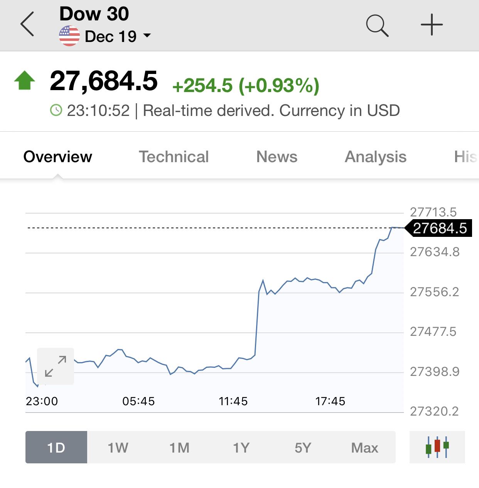The width and height of the screenshot is (479, 488).
Task: Open the Technical tab
Action: [x=174, y=157]
